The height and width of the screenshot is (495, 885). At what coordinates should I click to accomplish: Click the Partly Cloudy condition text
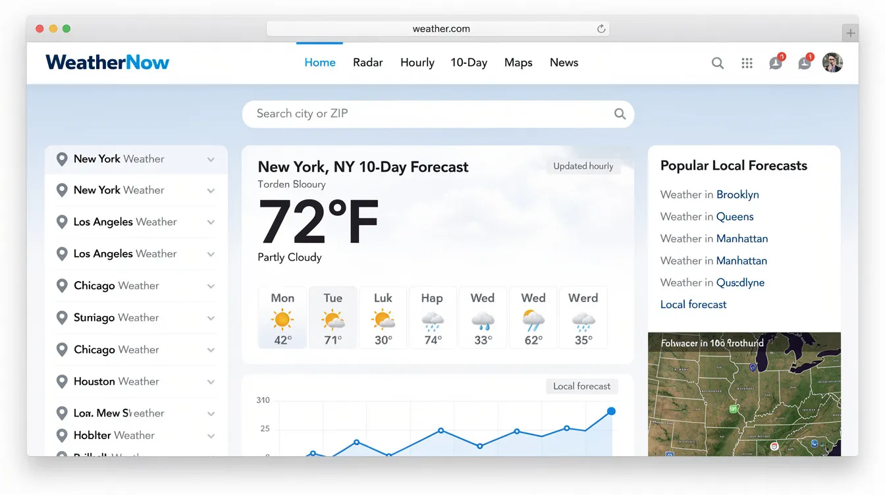tap(290, 257)
